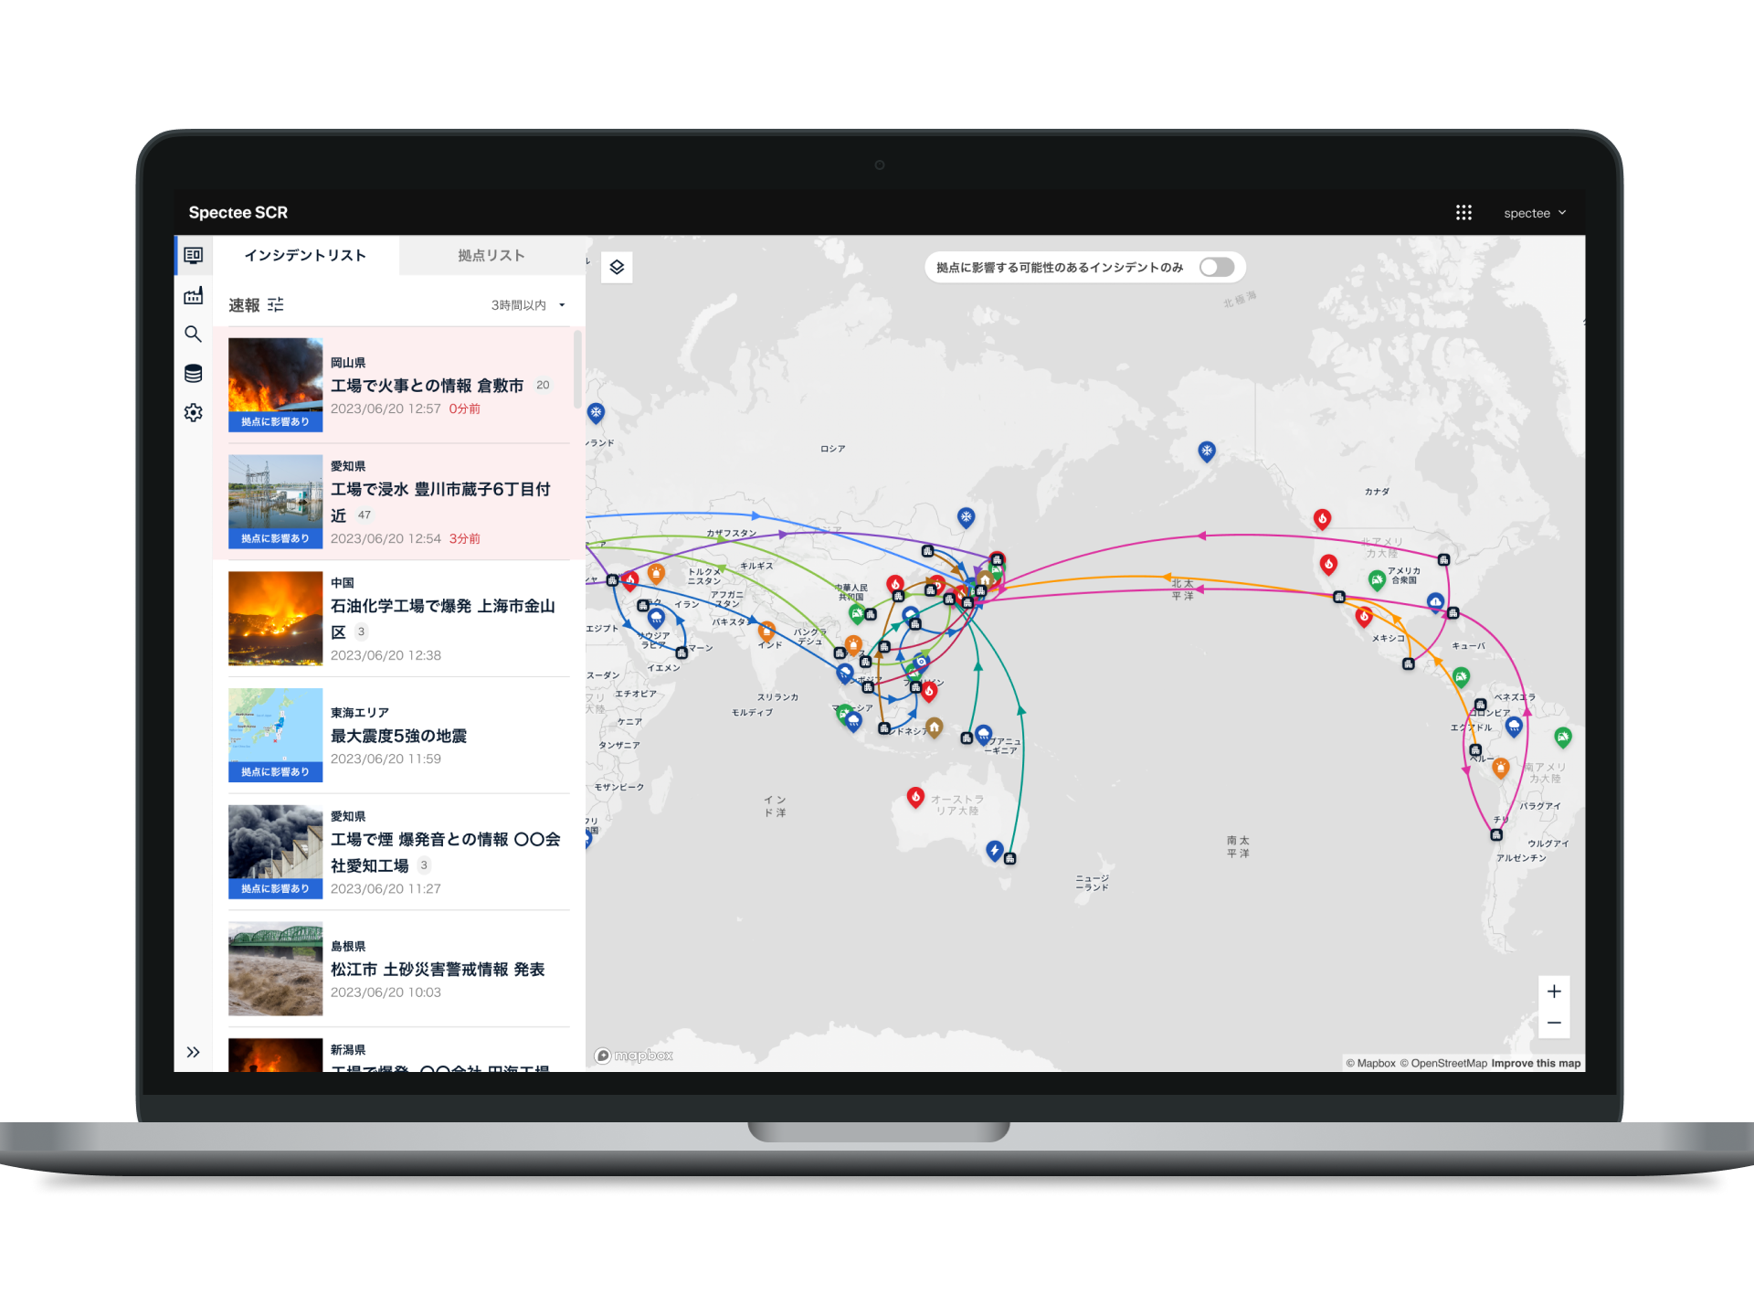The width and height of the screenshot is (1754, 1316).
Task: Click the Toyokawa flood thumbnail
Action: click(275, 501)
